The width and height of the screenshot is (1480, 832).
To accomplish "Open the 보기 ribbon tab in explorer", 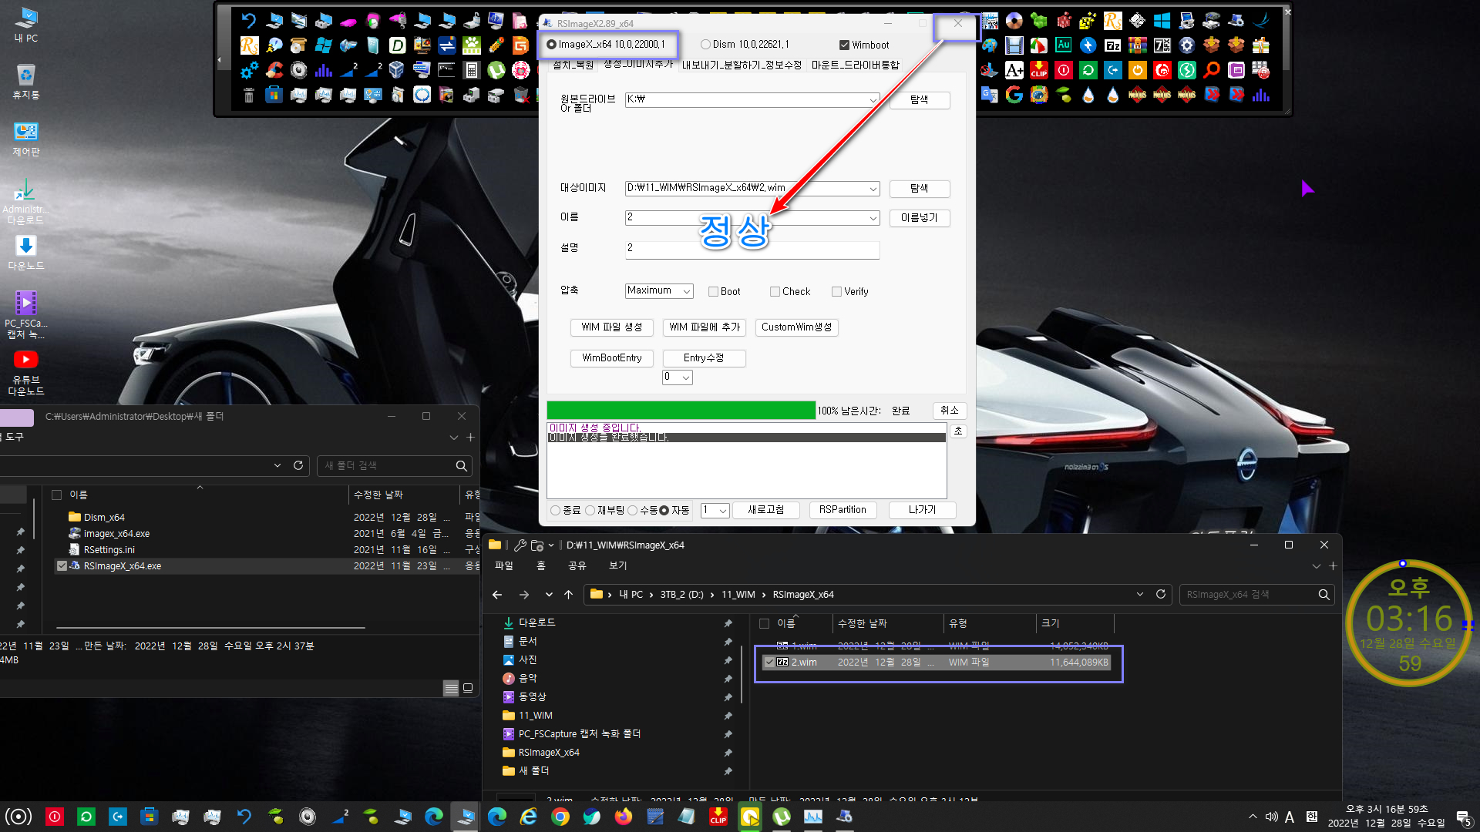I will tap(617, 566).
